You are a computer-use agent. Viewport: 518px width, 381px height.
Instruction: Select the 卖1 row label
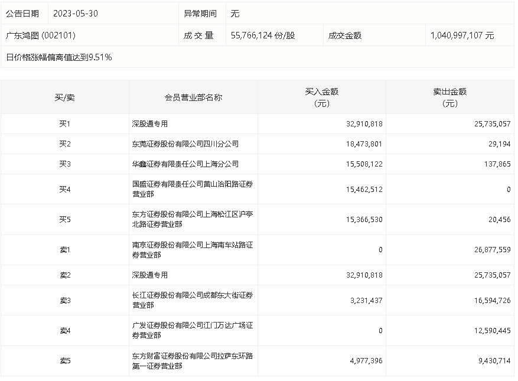click(x=65, y=250)
